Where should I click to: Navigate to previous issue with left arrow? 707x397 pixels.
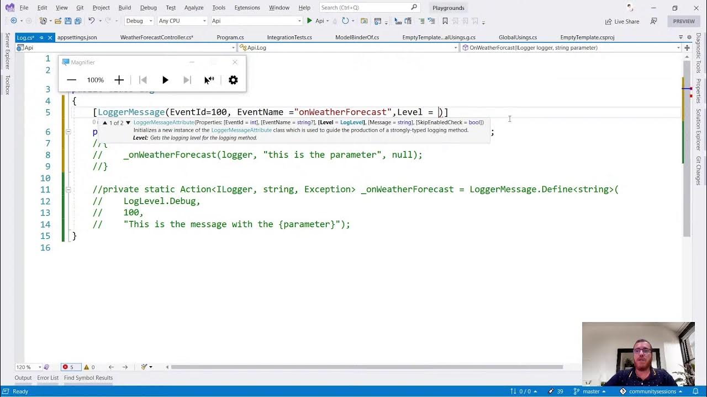click(111, 367)
